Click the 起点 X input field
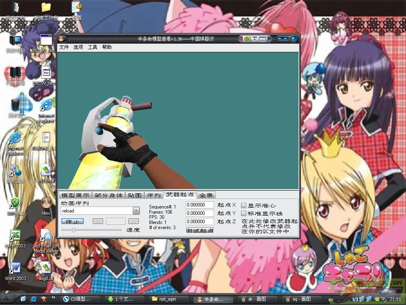Screen dimensions: 406x305 pyautogui.click(x=200, y=205)
